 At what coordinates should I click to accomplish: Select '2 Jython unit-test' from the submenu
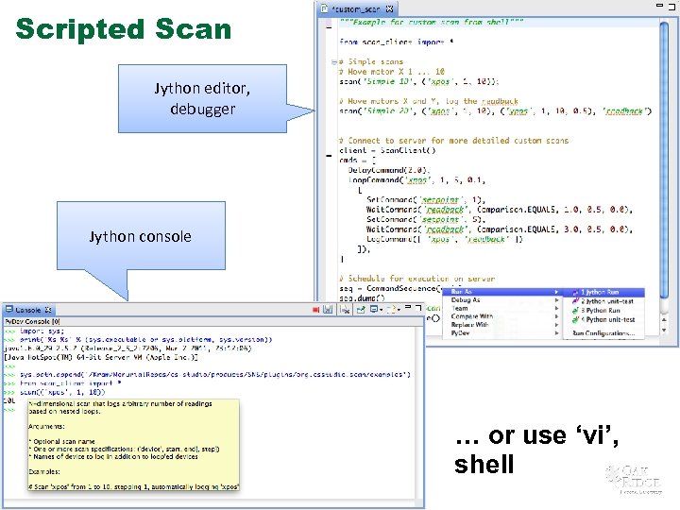pos(603,301)
